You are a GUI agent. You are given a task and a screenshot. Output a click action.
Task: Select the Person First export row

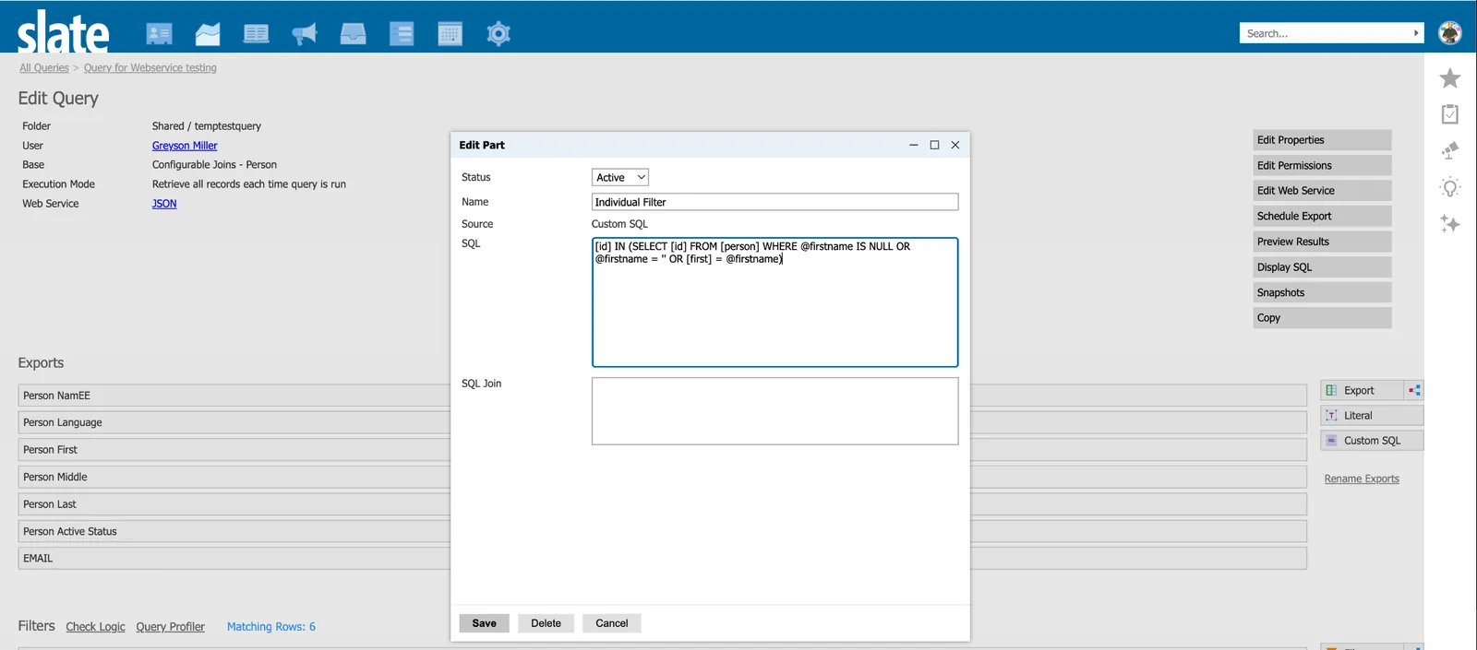[x=662, y=450]
